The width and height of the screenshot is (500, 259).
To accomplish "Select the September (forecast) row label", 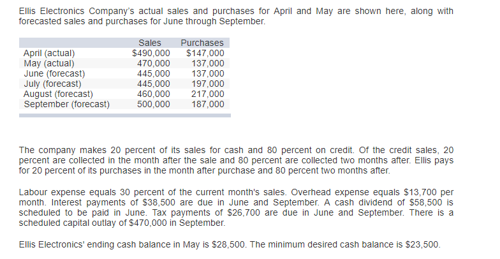I will pyautogui.click(x=66, y=104).
